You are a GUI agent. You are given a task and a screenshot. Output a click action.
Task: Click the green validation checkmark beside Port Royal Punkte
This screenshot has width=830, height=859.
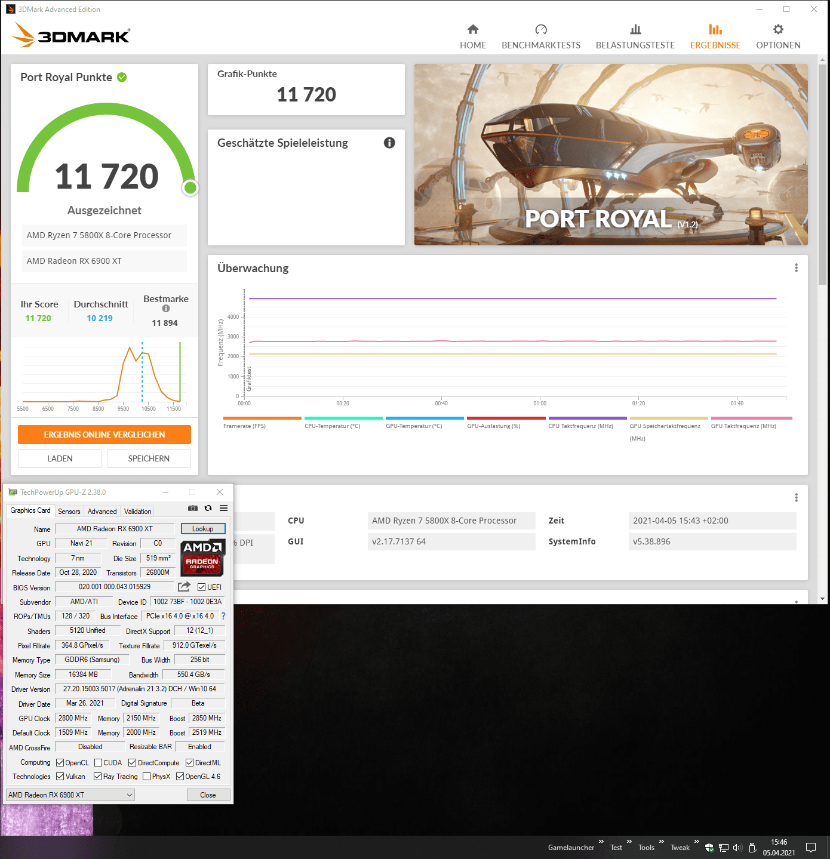(122, 77)
